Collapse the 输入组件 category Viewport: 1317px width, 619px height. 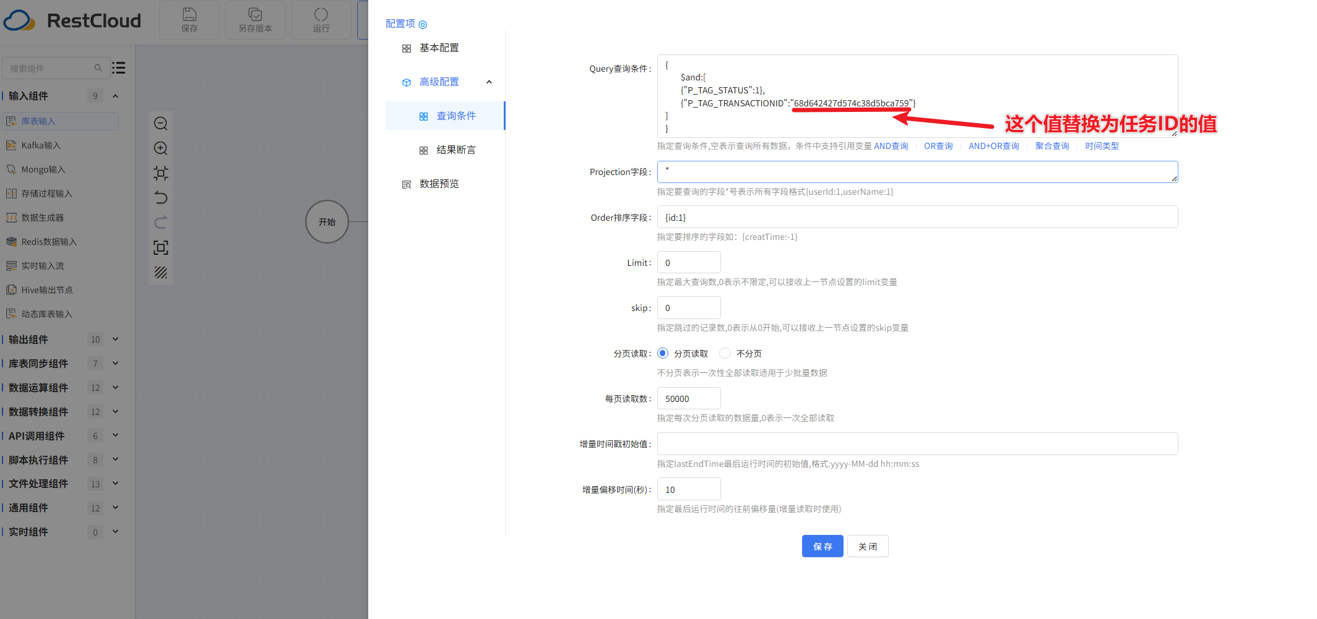(115, 96)
